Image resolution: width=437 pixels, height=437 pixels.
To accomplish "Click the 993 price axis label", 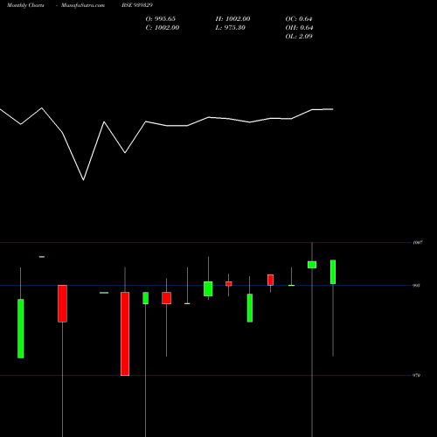I will (417, 286).
